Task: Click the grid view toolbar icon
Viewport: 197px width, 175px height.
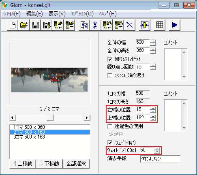Action: click(x=160, y=25)
